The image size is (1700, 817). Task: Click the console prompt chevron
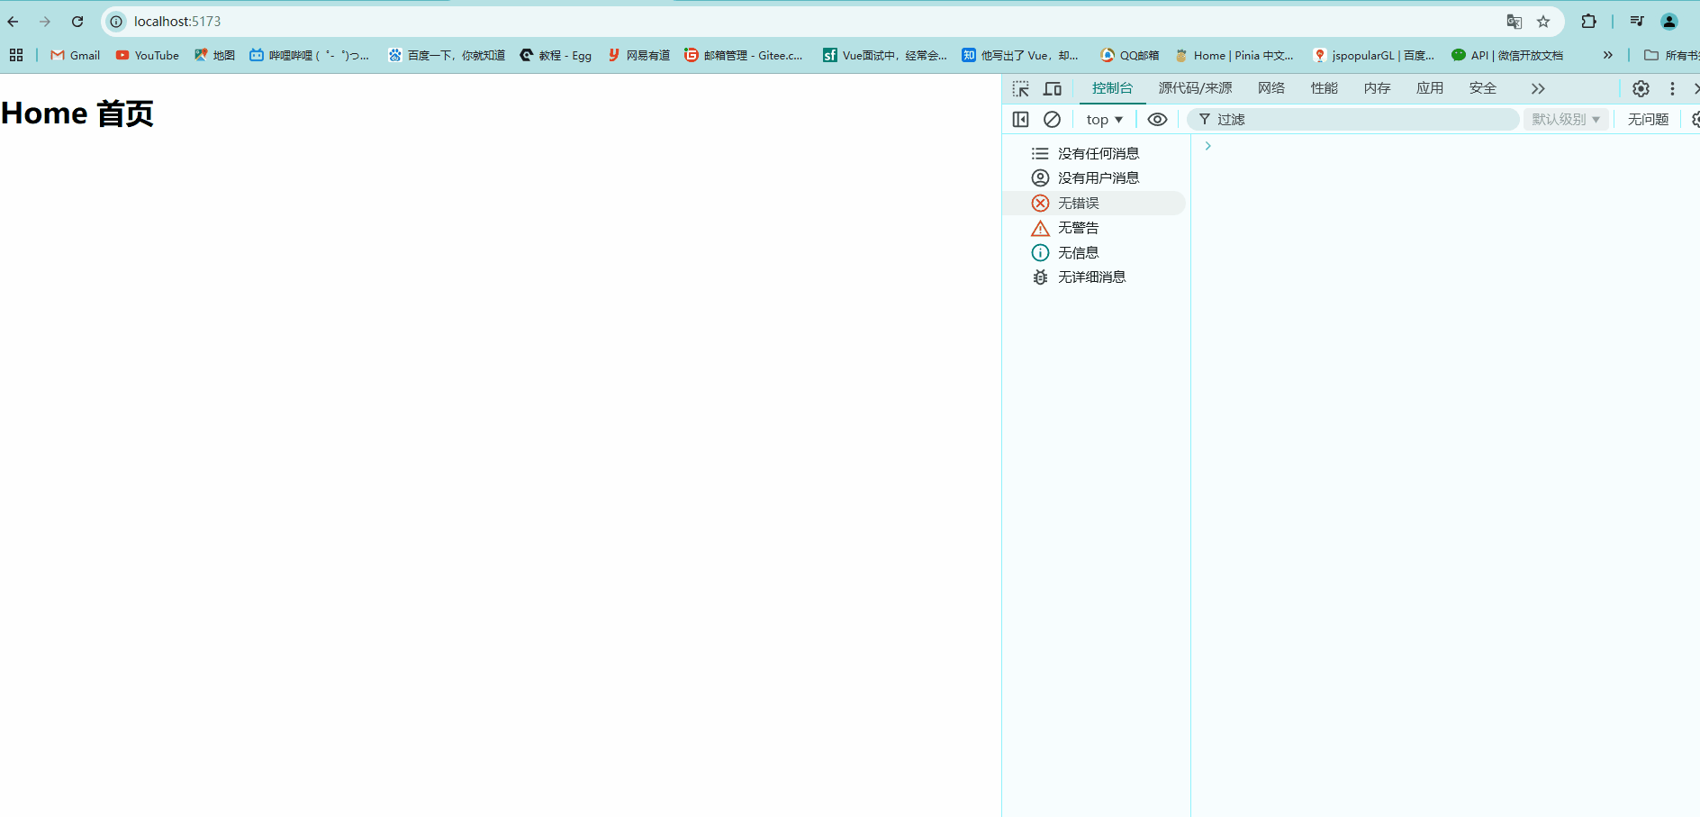pyautogui.click(x=1208, y=146)
